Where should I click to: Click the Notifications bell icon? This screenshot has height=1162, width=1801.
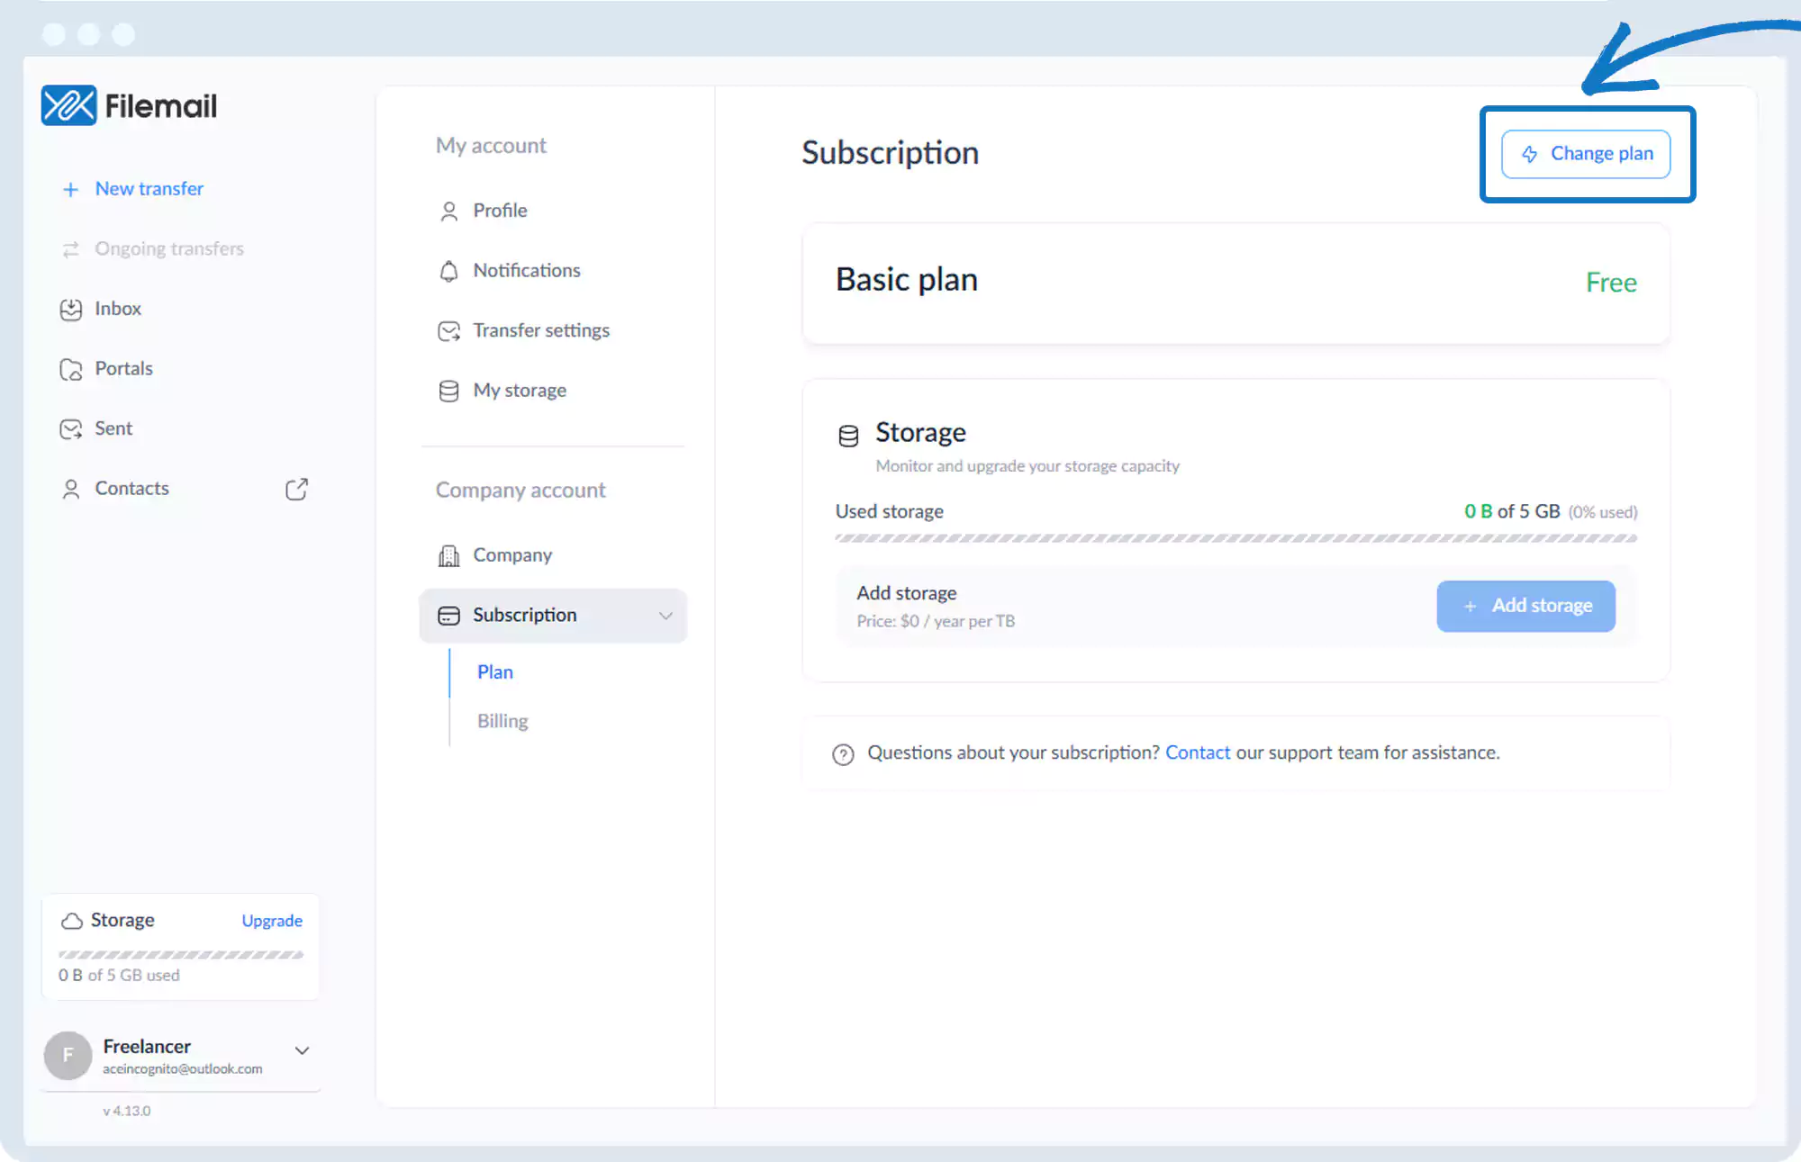[448, 271]
